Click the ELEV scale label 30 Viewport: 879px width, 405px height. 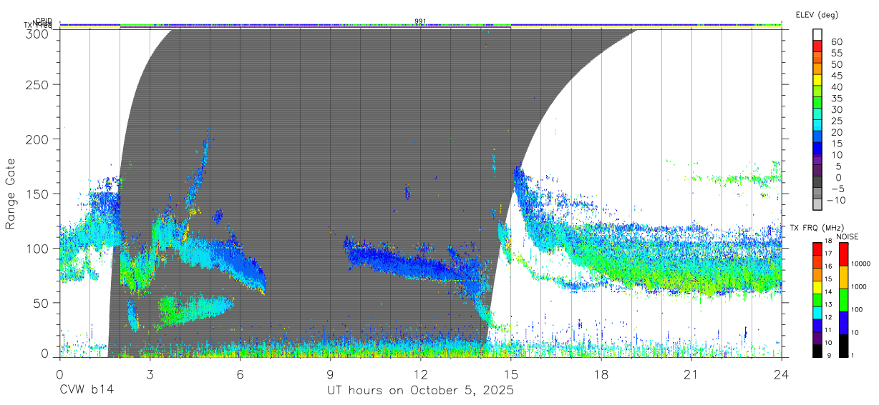tap(837, 109)
